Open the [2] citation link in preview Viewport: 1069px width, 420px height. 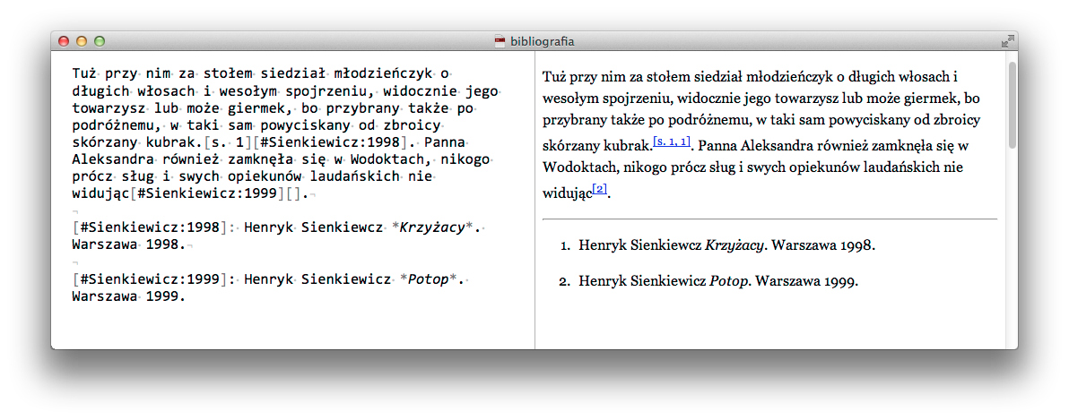pyautogui.click(x=600, y=189)
